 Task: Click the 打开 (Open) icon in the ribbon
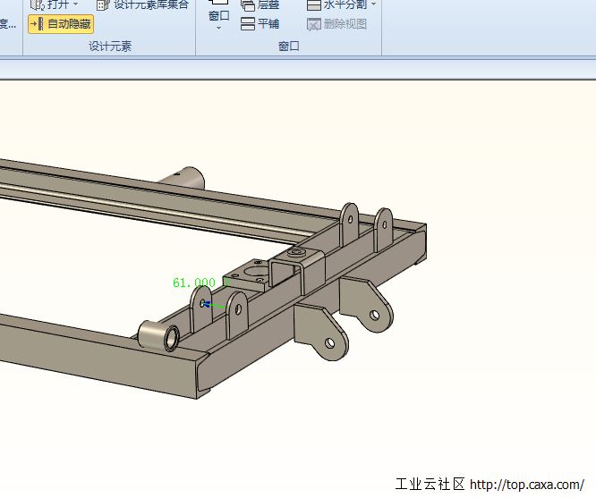[37, 5]
